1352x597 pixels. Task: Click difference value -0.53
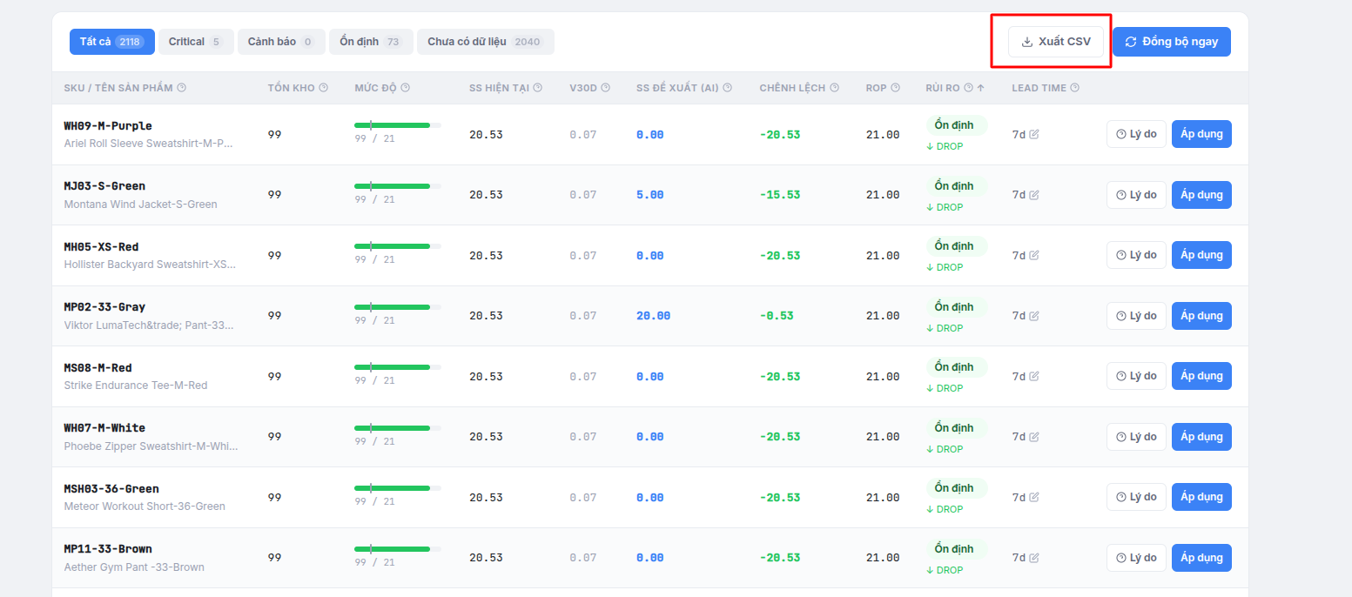777,316
